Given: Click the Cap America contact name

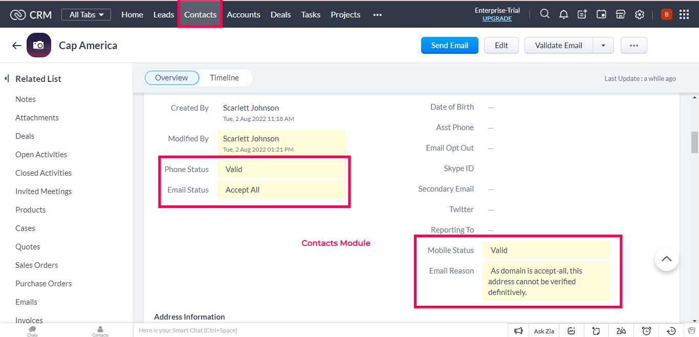Looking at the screenshot, I should coord(88,45).
